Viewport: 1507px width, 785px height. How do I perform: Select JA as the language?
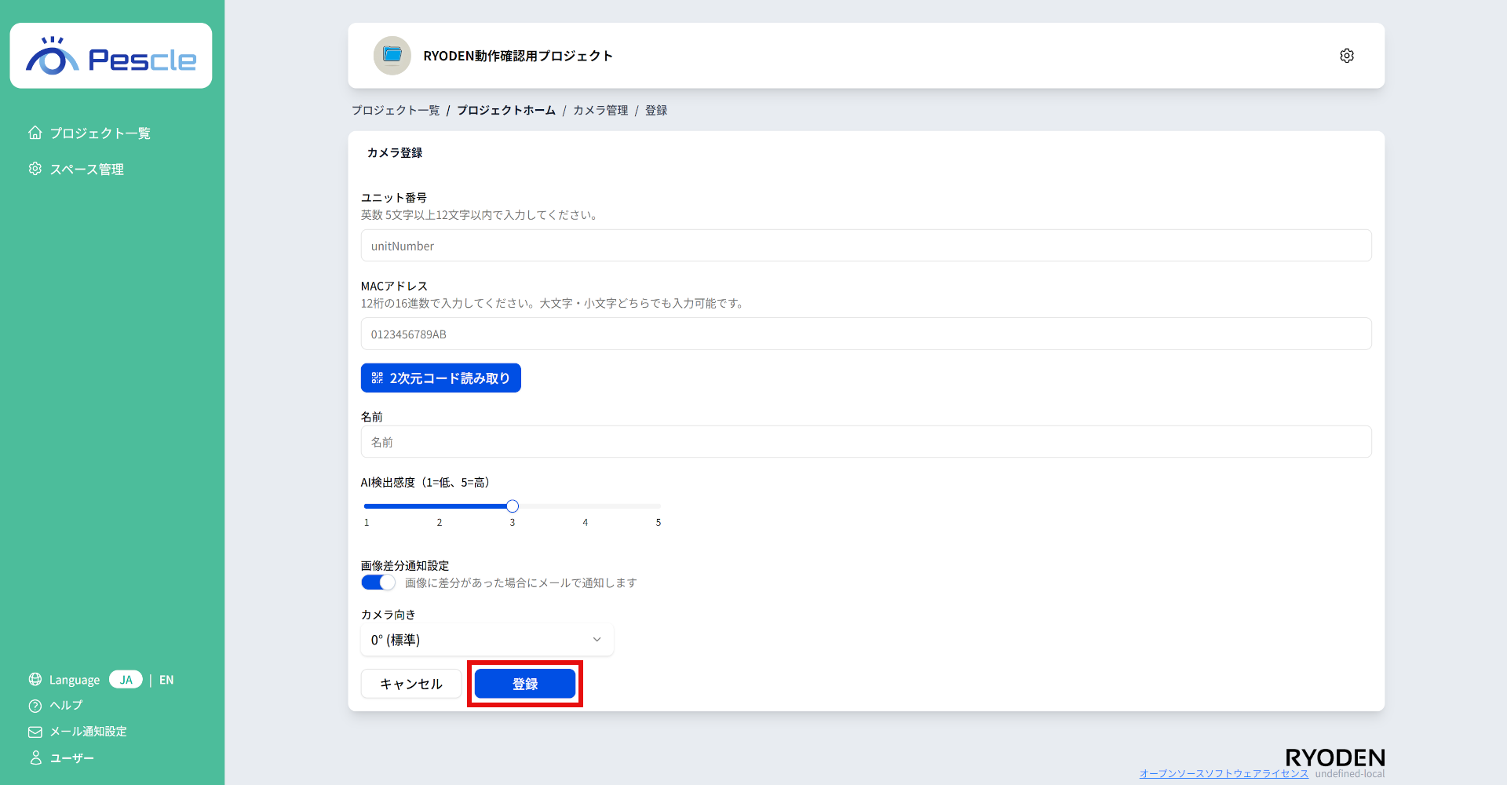click(x=126, y=679)
